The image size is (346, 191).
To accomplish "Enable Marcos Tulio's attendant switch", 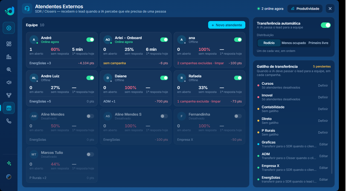I will [90, 154].
